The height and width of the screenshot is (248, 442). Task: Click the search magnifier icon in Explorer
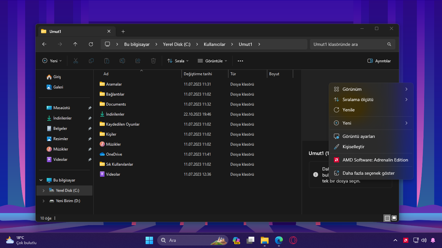coord(389,44)
